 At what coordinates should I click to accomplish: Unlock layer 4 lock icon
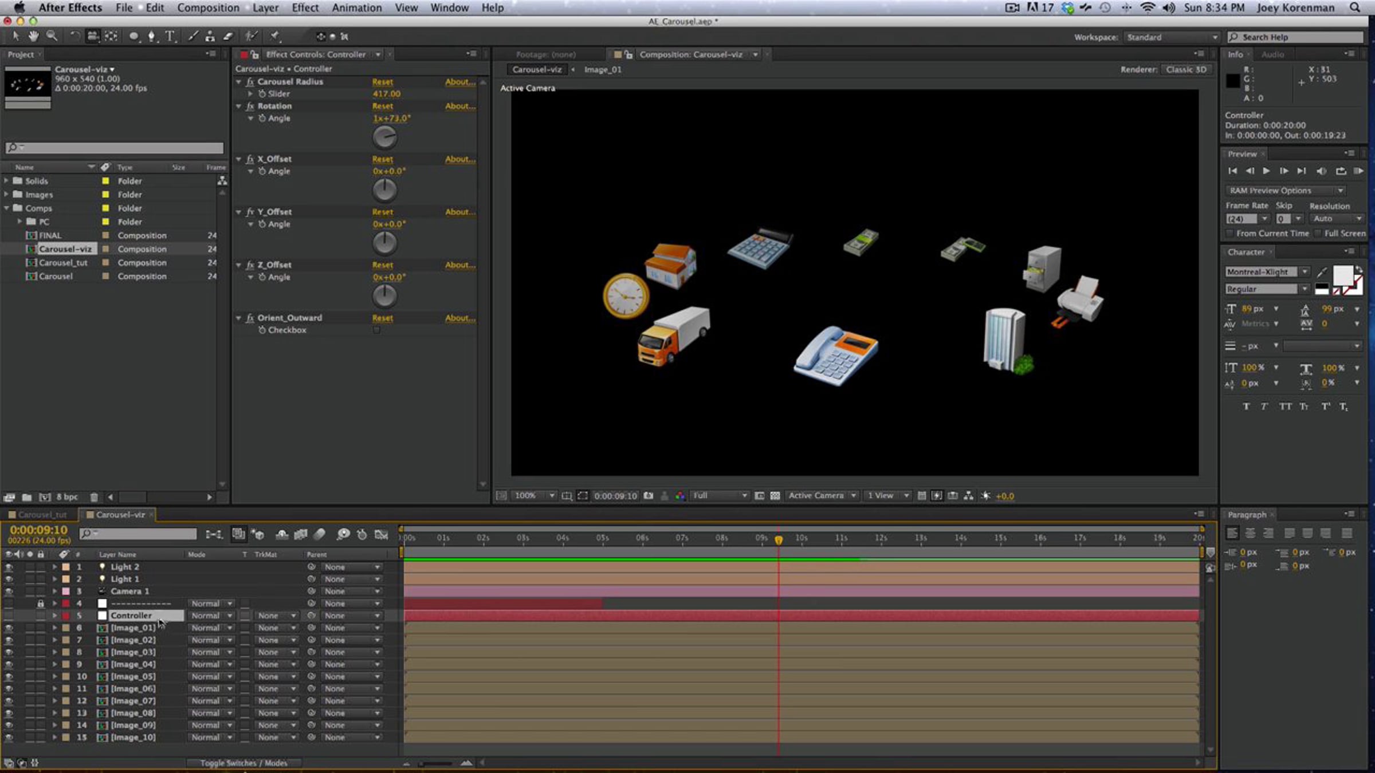[x=41, y=604]
